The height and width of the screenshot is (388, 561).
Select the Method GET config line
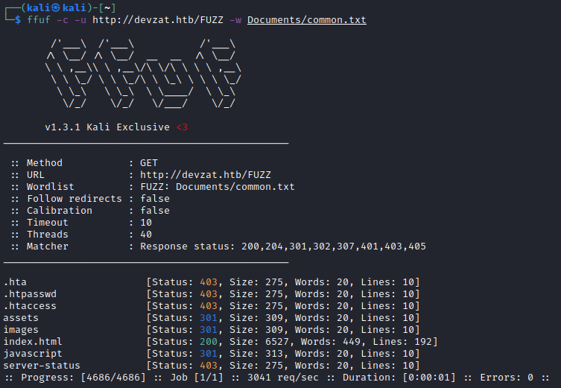tap(84, 163)
